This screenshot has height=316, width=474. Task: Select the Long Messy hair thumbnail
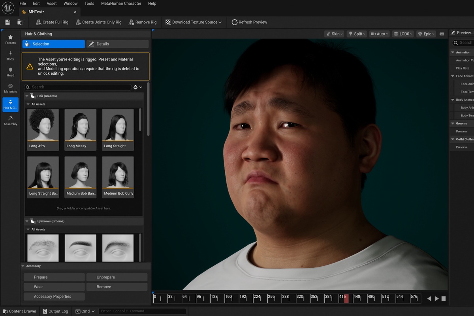tap(81, 130)
